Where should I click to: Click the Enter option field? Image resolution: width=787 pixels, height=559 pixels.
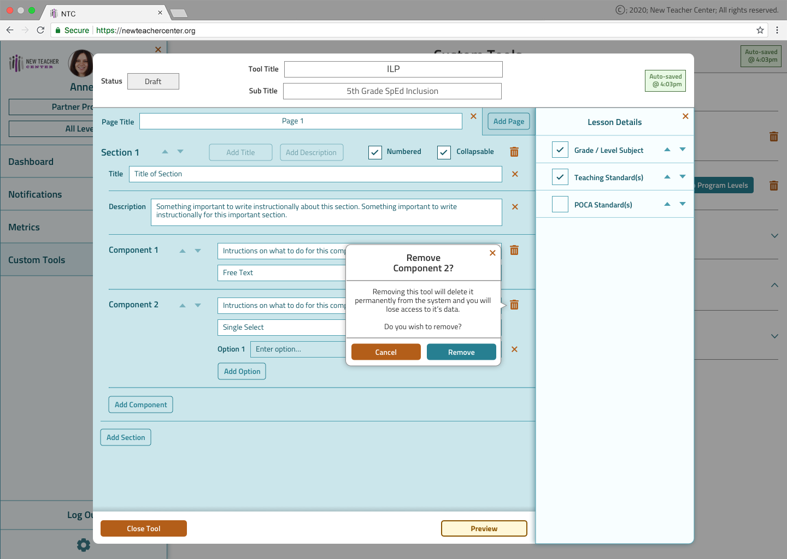[298, 349]
